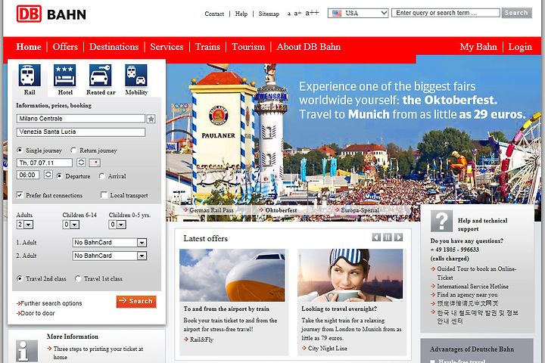The width and height of the screenshot is (545, 363).
Task: Go to My Bahn
Action: click(x=478, y=47)
